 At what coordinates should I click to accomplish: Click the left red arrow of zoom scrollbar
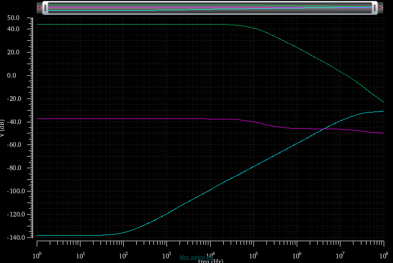[x=39, y=8]
